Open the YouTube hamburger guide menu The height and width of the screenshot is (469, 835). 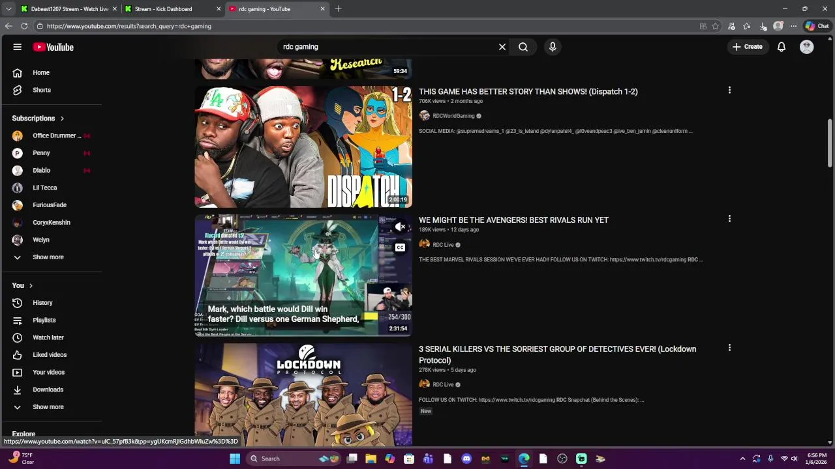tap(18, 47)
